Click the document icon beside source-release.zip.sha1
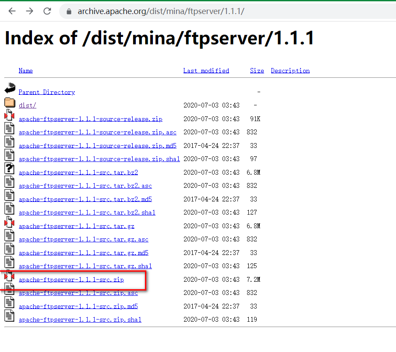Image resolution: width=396 pixels, height=352 pixels. (9, 155)
